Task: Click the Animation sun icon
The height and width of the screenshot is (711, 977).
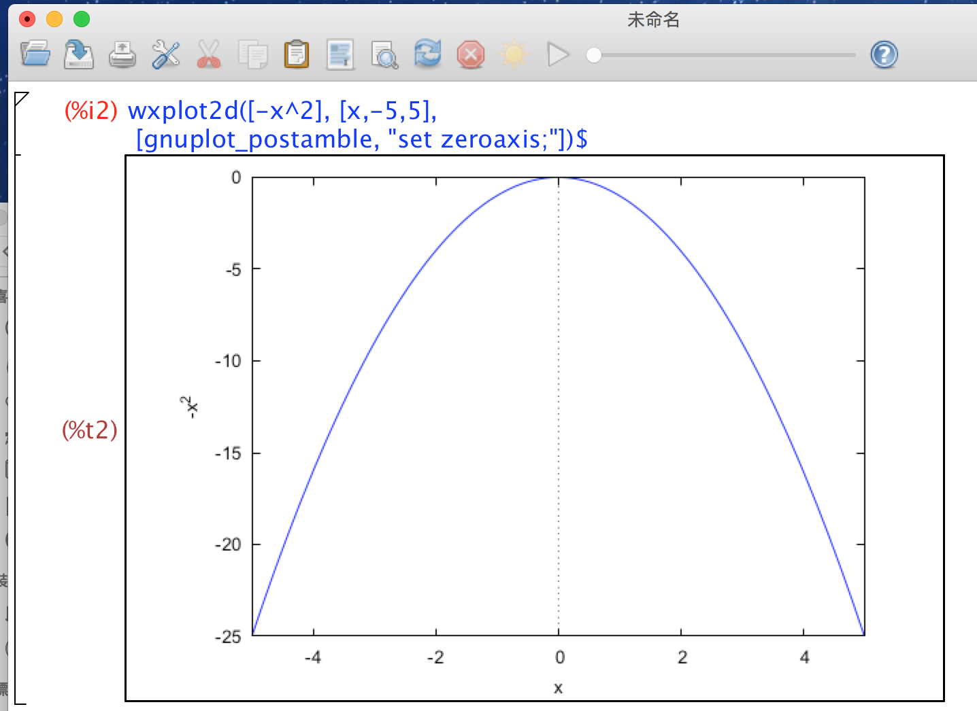Action: 514,54
